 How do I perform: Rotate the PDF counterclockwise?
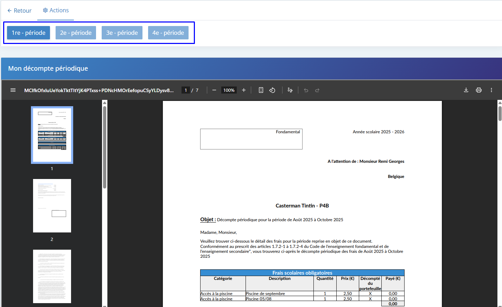pos(272,90)
